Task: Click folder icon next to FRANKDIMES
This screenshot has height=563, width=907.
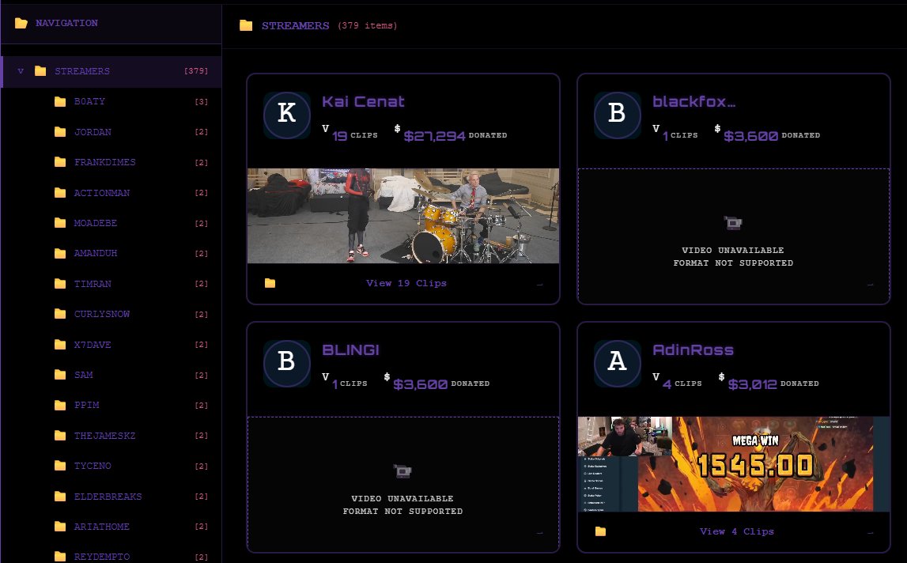Action: 60,162
